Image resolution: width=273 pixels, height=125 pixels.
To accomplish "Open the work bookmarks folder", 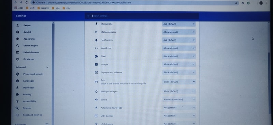I will (30, 8).
